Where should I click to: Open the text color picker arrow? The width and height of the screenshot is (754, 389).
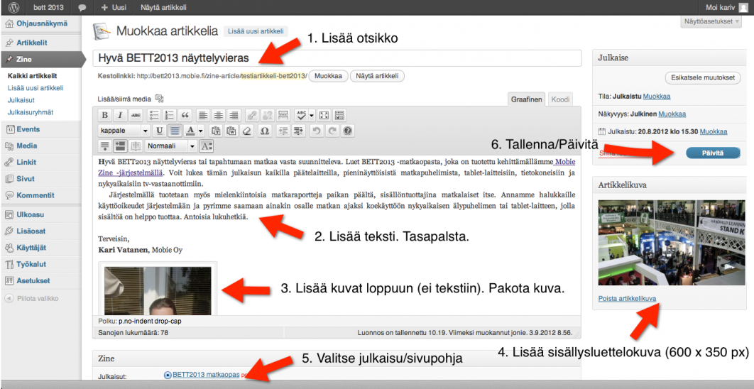pyautogui.click(x=201, y=131)
